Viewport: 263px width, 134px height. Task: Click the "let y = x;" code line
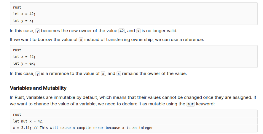pos(23,21)
